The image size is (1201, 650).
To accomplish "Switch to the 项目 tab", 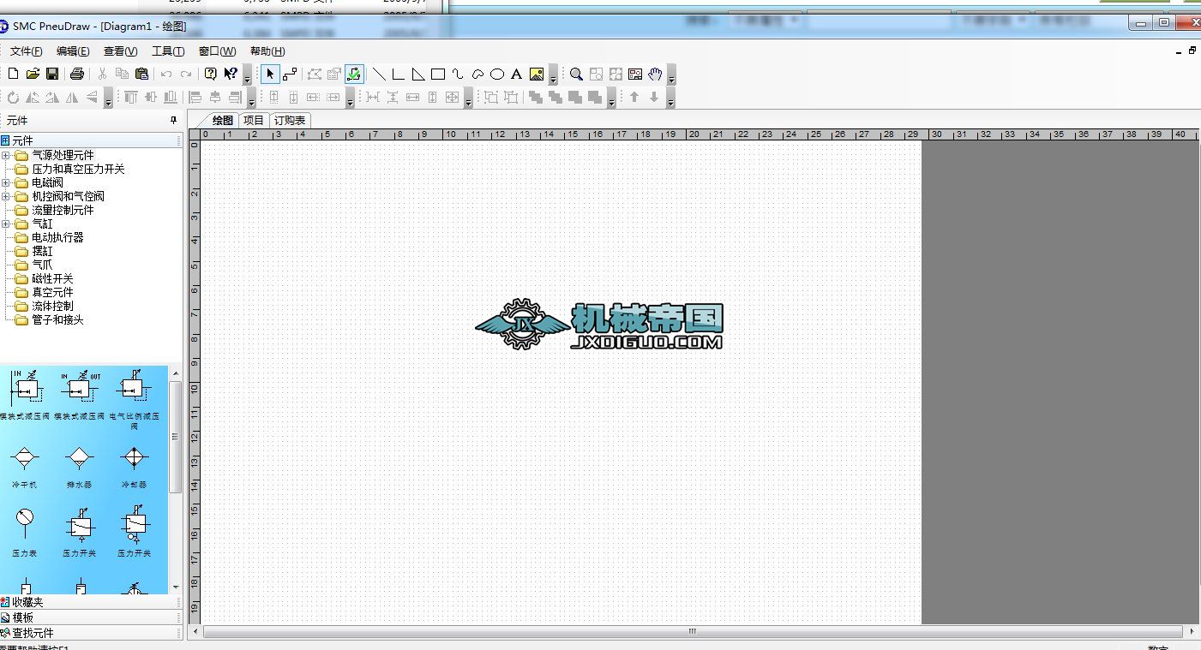I will tap(254, 121).
